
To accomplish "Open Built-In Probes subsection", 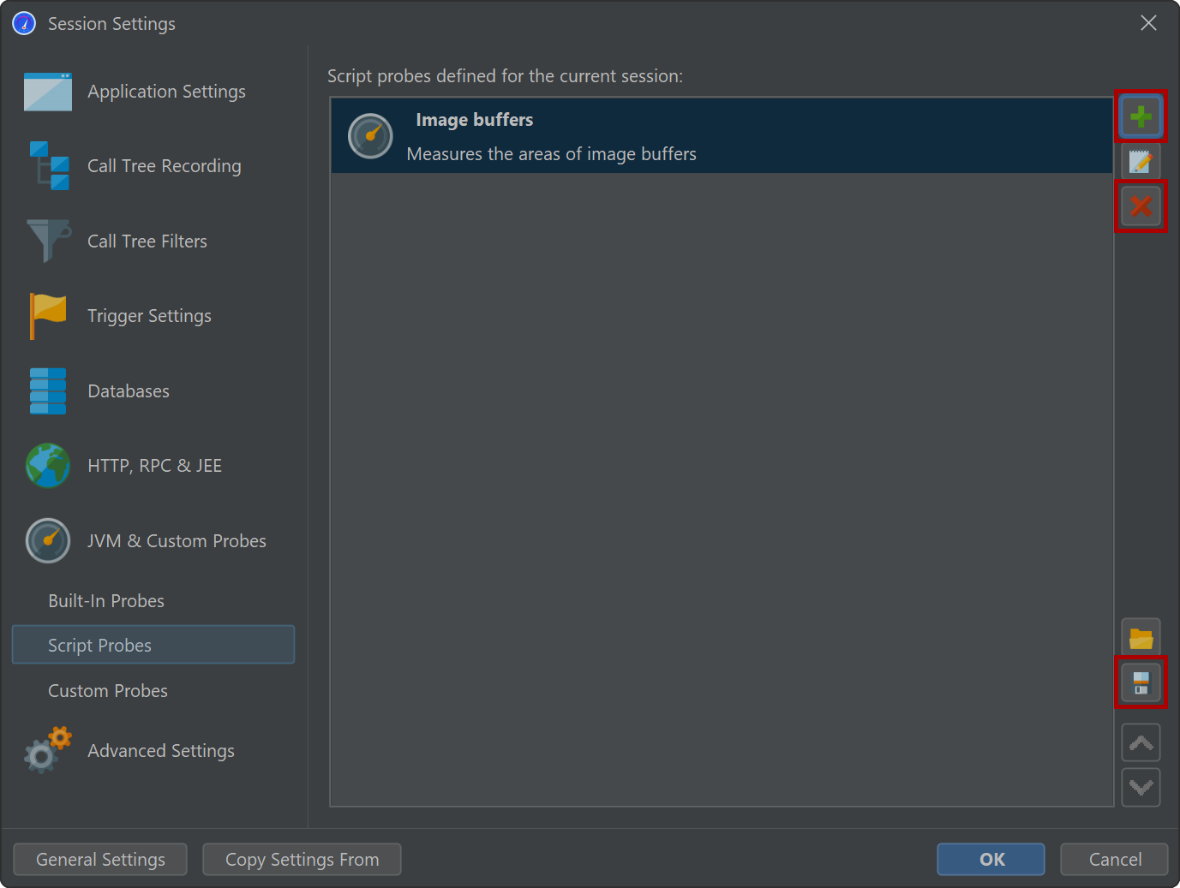I will pyautogui.click(x=106, y=601).
